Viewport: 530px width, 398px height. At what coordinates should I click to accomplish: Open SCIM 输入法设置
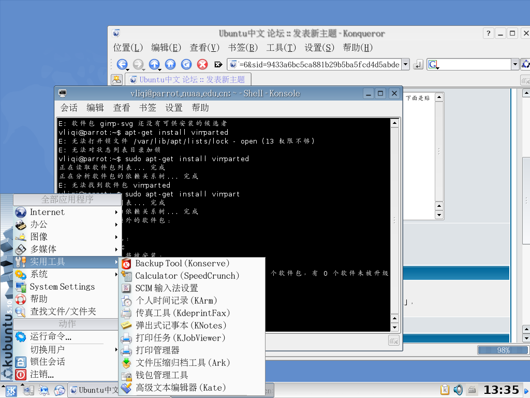[x=192, y=288]
